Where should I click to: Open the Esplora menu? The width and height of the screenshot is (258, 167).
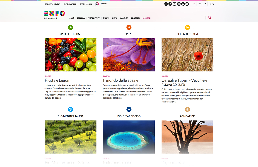tap(81, 18)
